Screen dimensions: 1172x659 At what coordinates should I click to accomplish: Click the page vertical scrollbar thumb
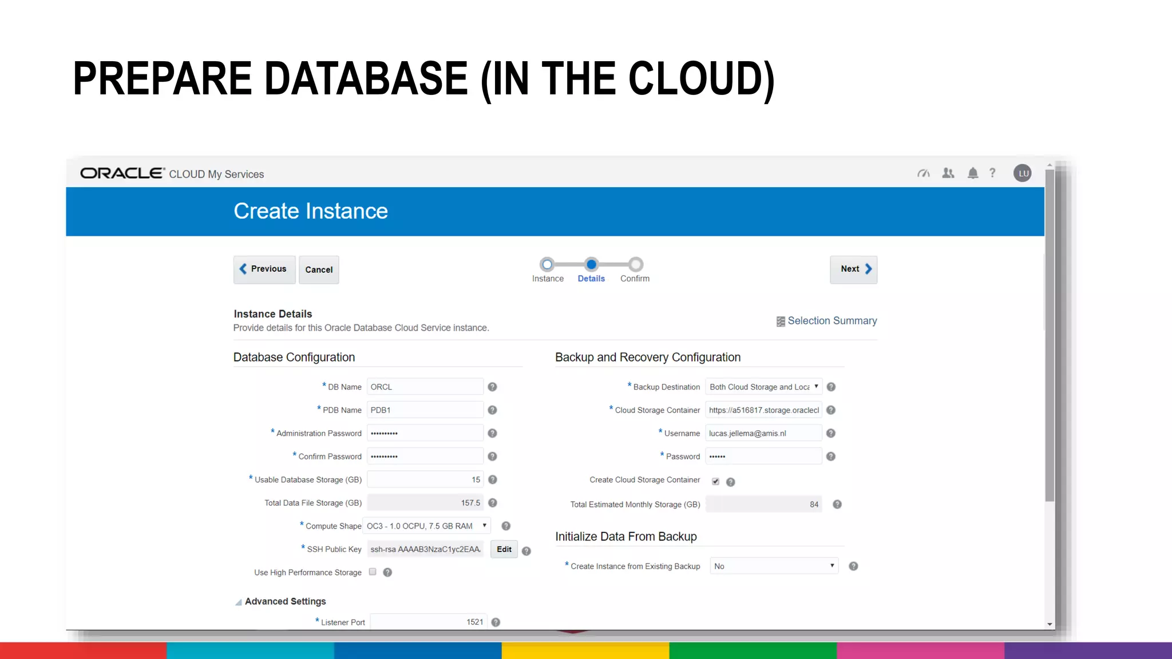(x=1050, y=336)
